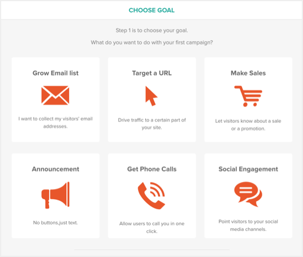
Task: Click the CHOOSE GOAL header title
Action: (152, 10)
